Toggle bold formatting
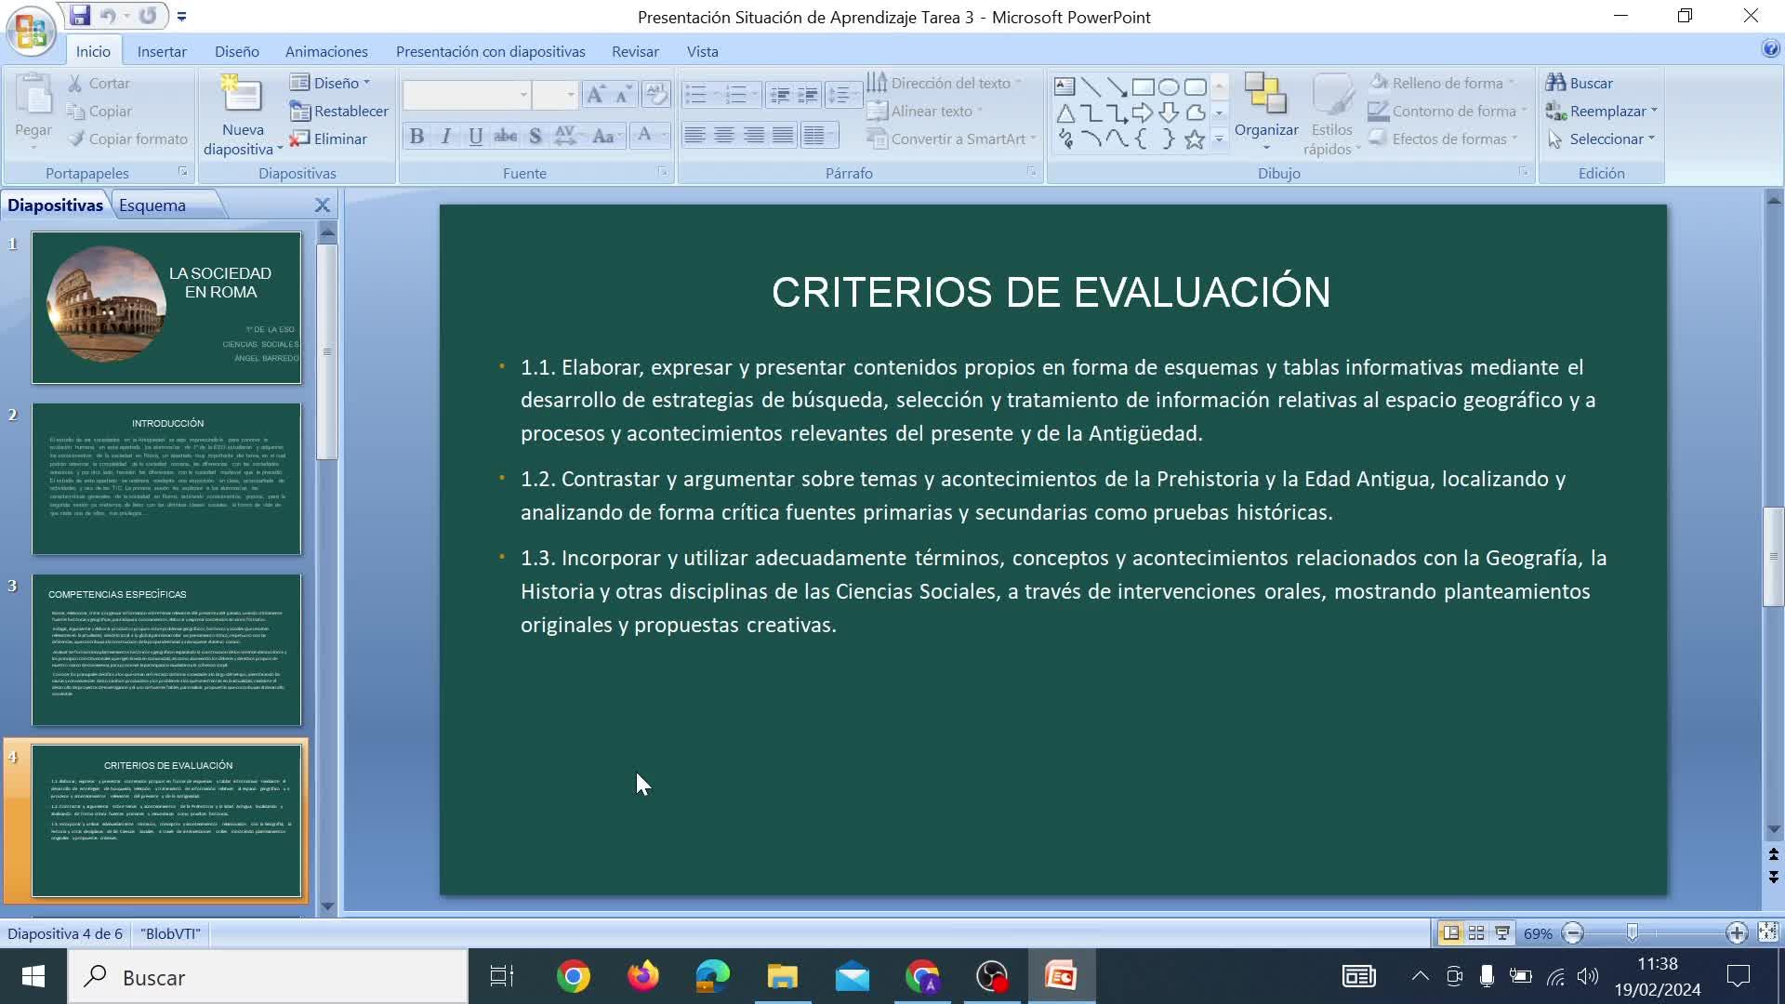Viewport: 1785px width, 1004px height. coord(416,137)
